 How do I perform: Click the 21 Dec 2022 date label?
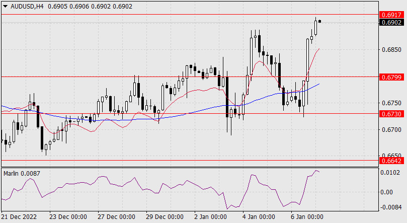pyautogui.click(x=19, y=217)
